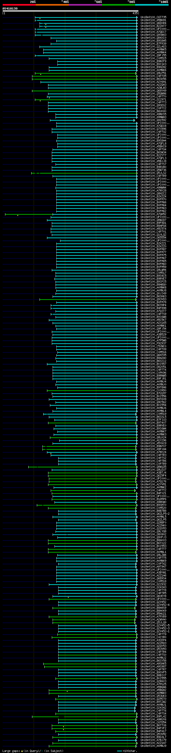Open hit UniRef100_Q84XC0
This screenshot has width=171, height=753.
(x=153, y=38)
